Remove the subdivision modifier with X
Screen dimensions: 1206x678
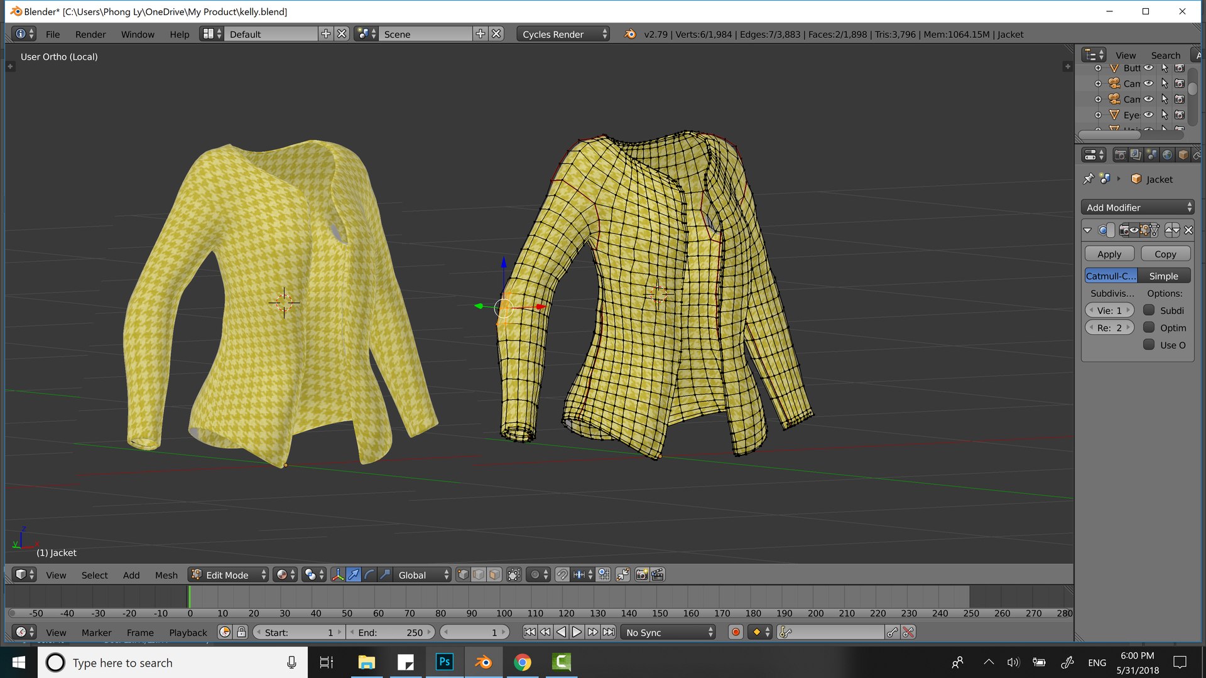click(1188, 230)
